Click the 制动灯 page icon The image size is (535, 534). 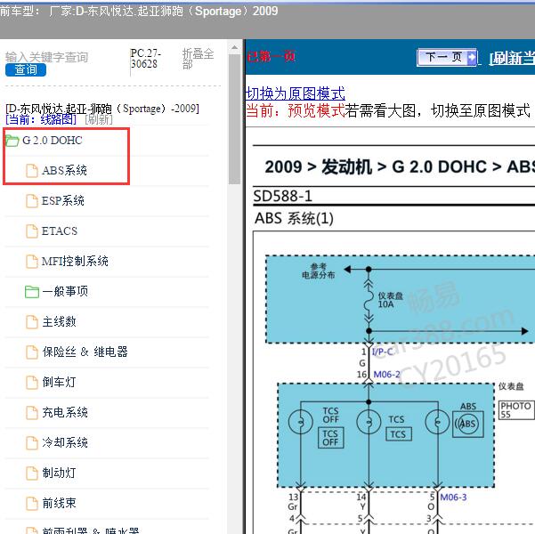32,473
